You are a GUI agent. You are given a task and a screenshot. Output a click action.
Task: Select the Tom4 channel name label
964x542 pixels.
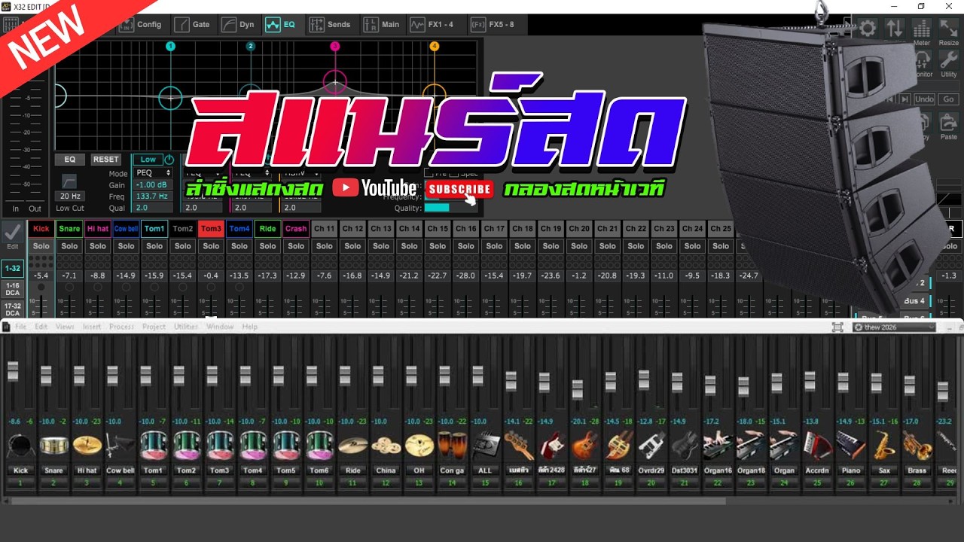tap(239, 229)
